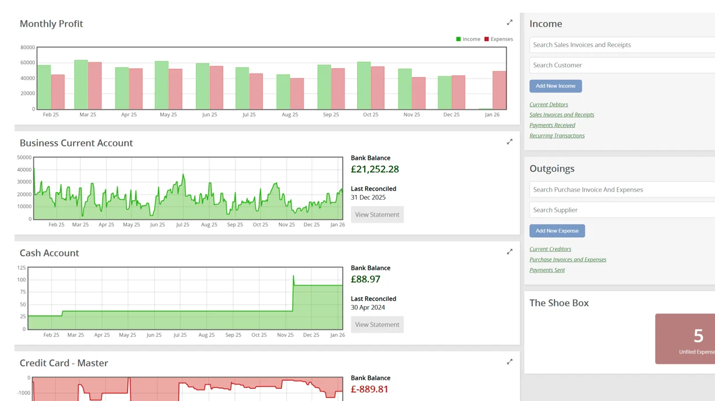The width and height of the screenshot is (715, 401).
Task: View Statement for the Cash Account
Action: click(377, 325)
